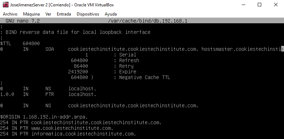This screenshot has width=284, height=139.
Task: Click the serial number 1
Action: [87, 55]
